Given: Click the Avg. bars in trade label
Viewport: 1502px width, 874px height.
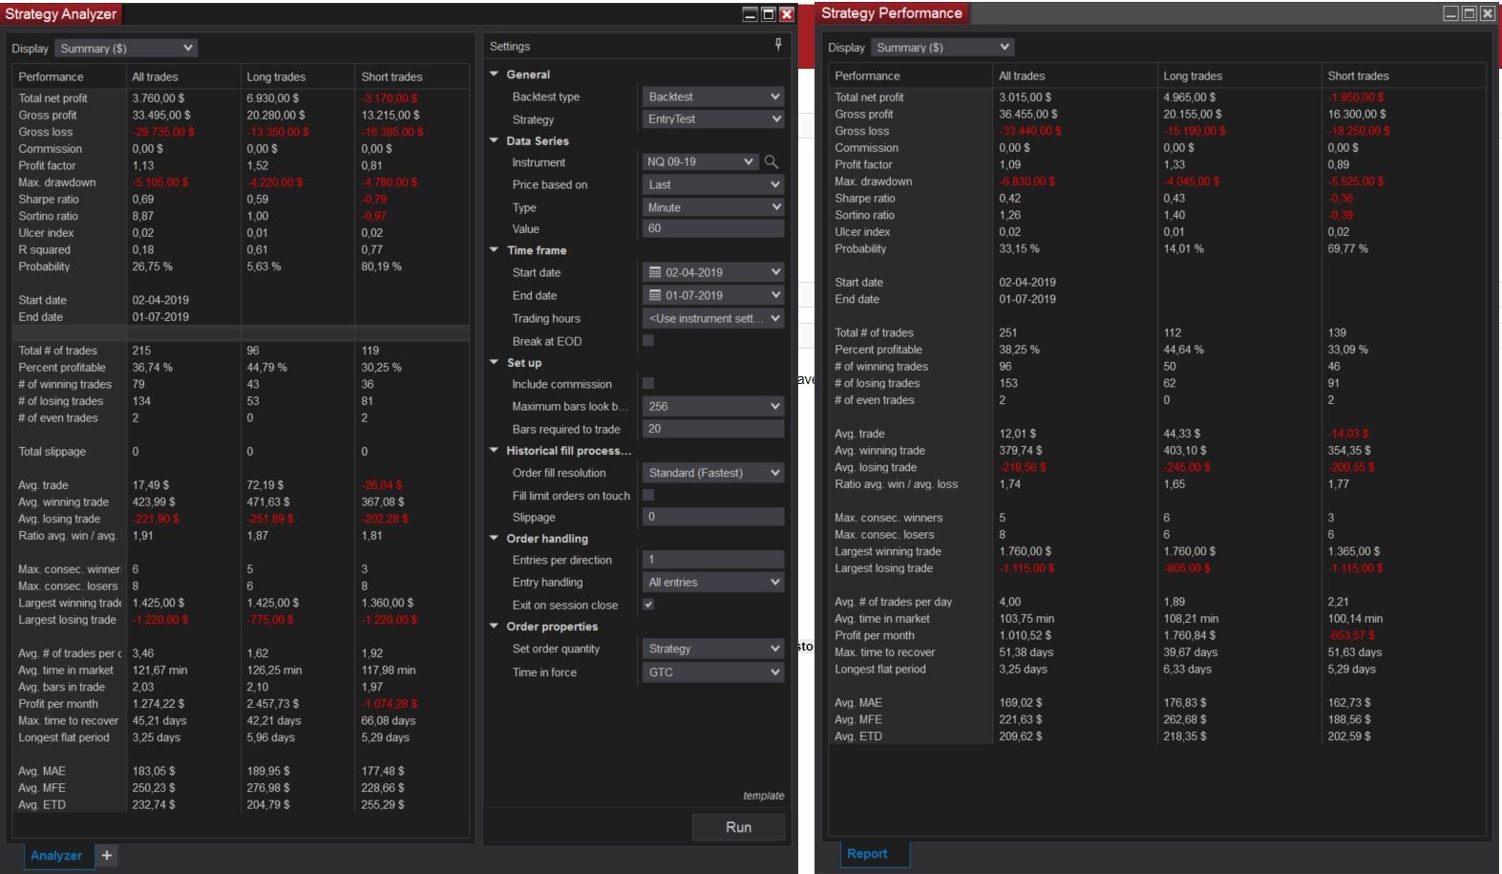Looking at the screenshot, I should click(x=61, y=687).
